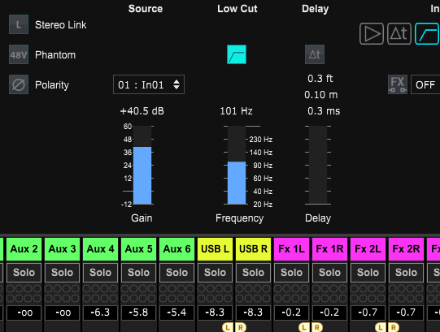Solo the Fx 1R channel

tap(329, 272)
